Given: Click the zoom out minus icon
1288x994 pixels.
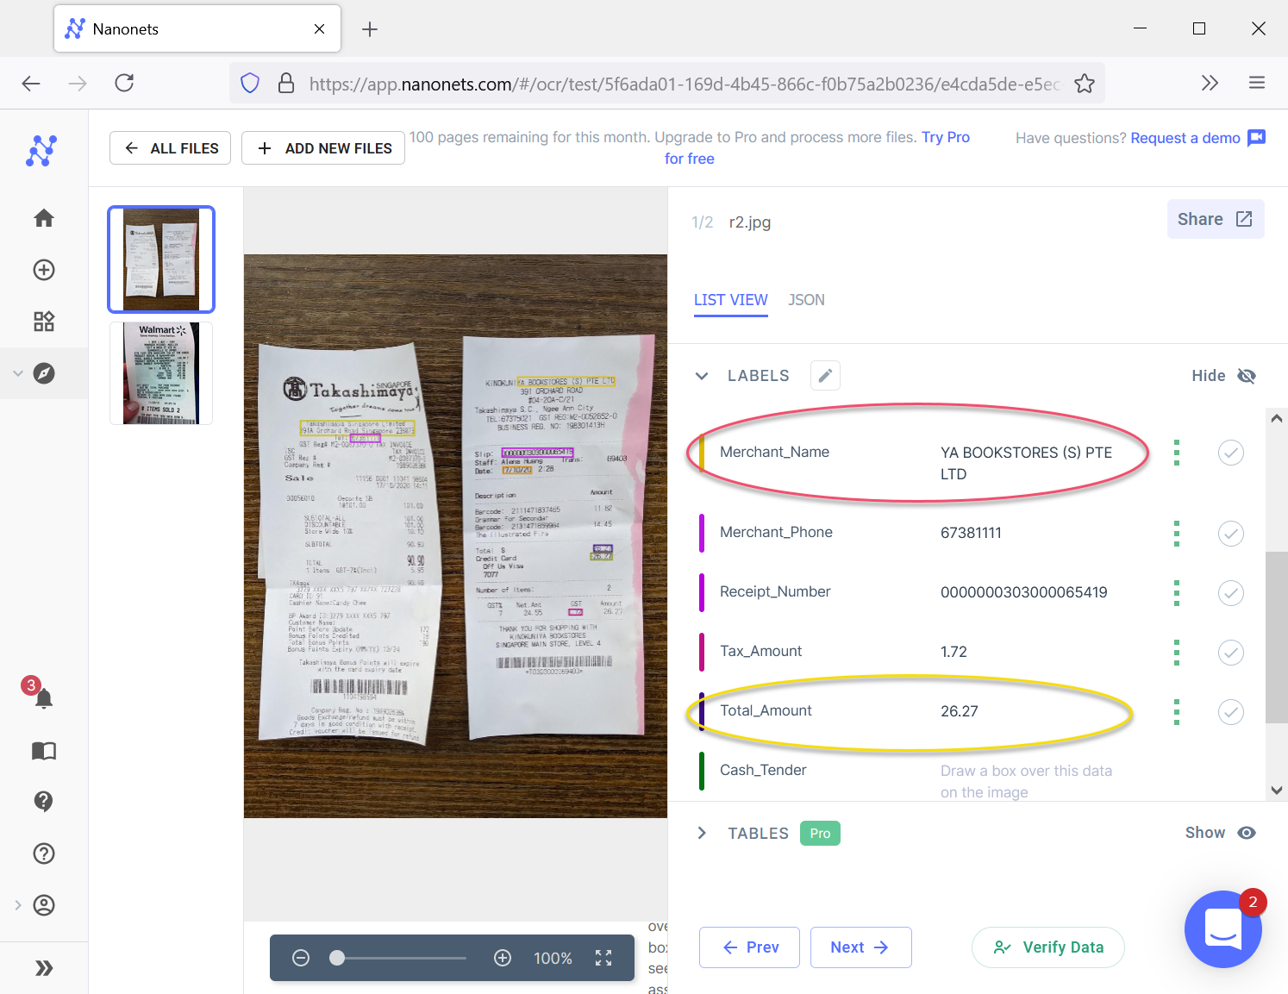Looking at the screenshot, I should point(301,958).
